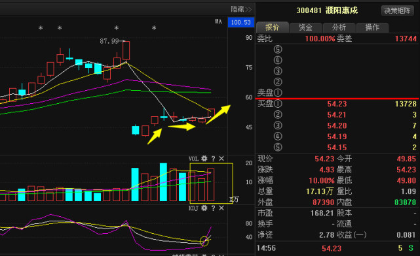Collapse side panel via 隐藏 arrows

(x=241, y=9)
